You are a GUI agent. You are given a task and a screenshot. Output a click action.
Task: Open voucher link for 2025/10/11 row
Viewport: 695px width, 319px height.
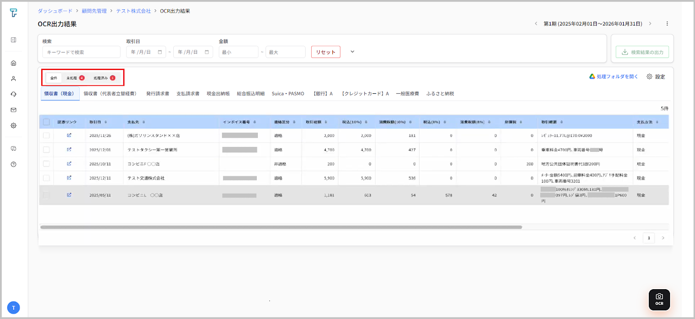(69, 163)
